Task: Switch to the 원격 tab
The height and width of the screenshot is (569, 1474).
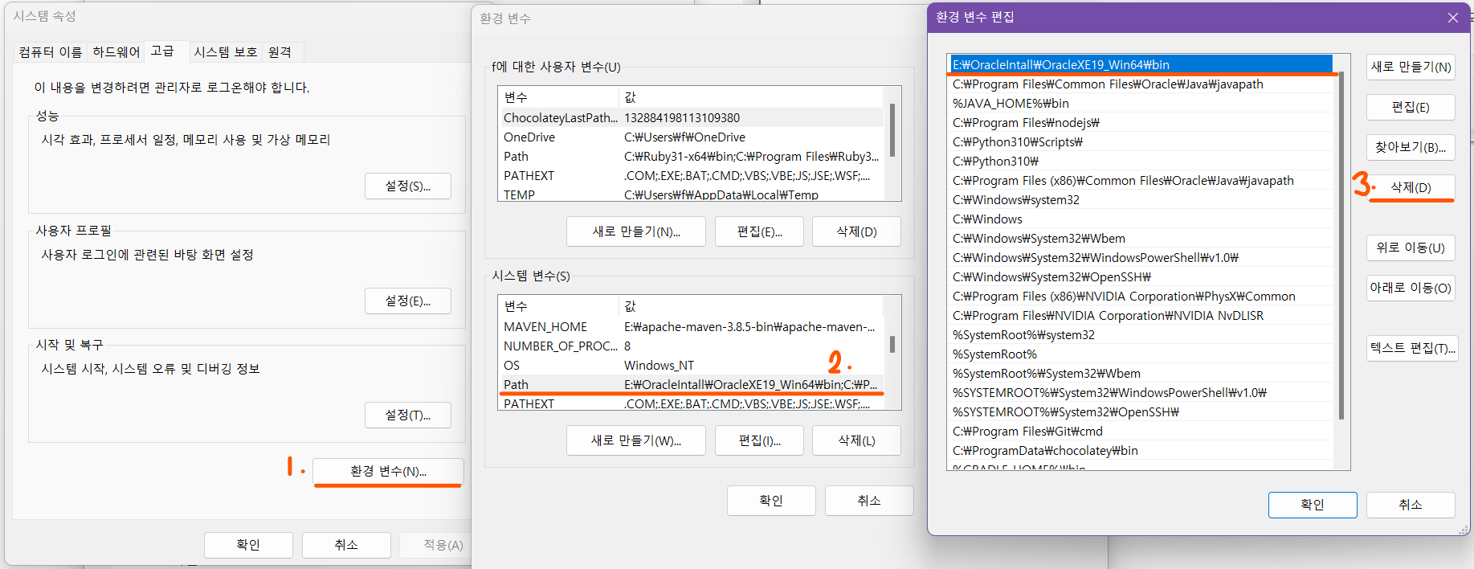Action: pos(280,52)
